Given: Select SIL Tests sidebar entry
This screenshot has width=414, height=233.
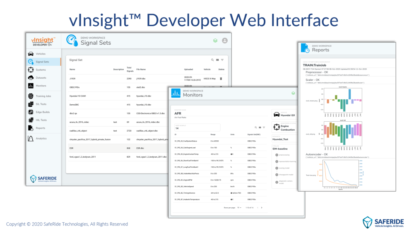Looking at the screenshot, I should (x=43, y=104).
